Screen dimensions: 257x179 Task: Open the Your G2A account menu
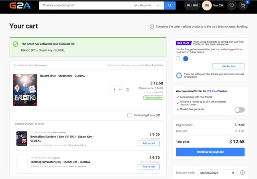tap(218, 6)
